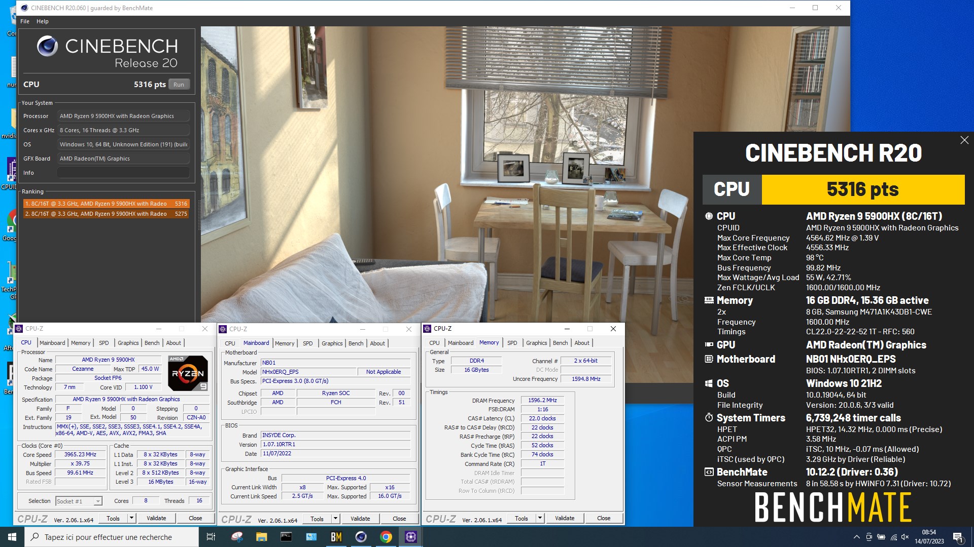Screen dimensions: 974x547
Task: Open Google Chrome from the taskbar
Action: 386,537
